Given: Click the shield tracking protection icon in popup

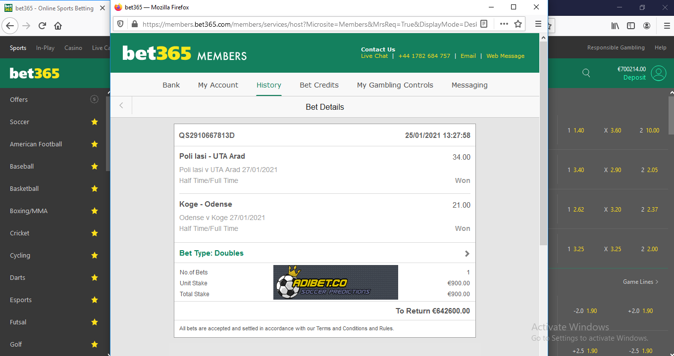Looking at the screenshot, I should click(x=120, y=24).
